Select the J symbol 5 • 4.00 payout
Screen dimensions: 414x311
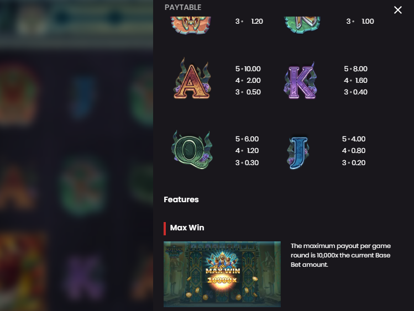click(x=354, y=139)
